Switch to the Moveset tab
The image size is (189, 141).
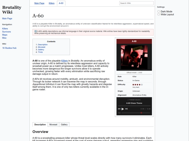click(53, 124)
